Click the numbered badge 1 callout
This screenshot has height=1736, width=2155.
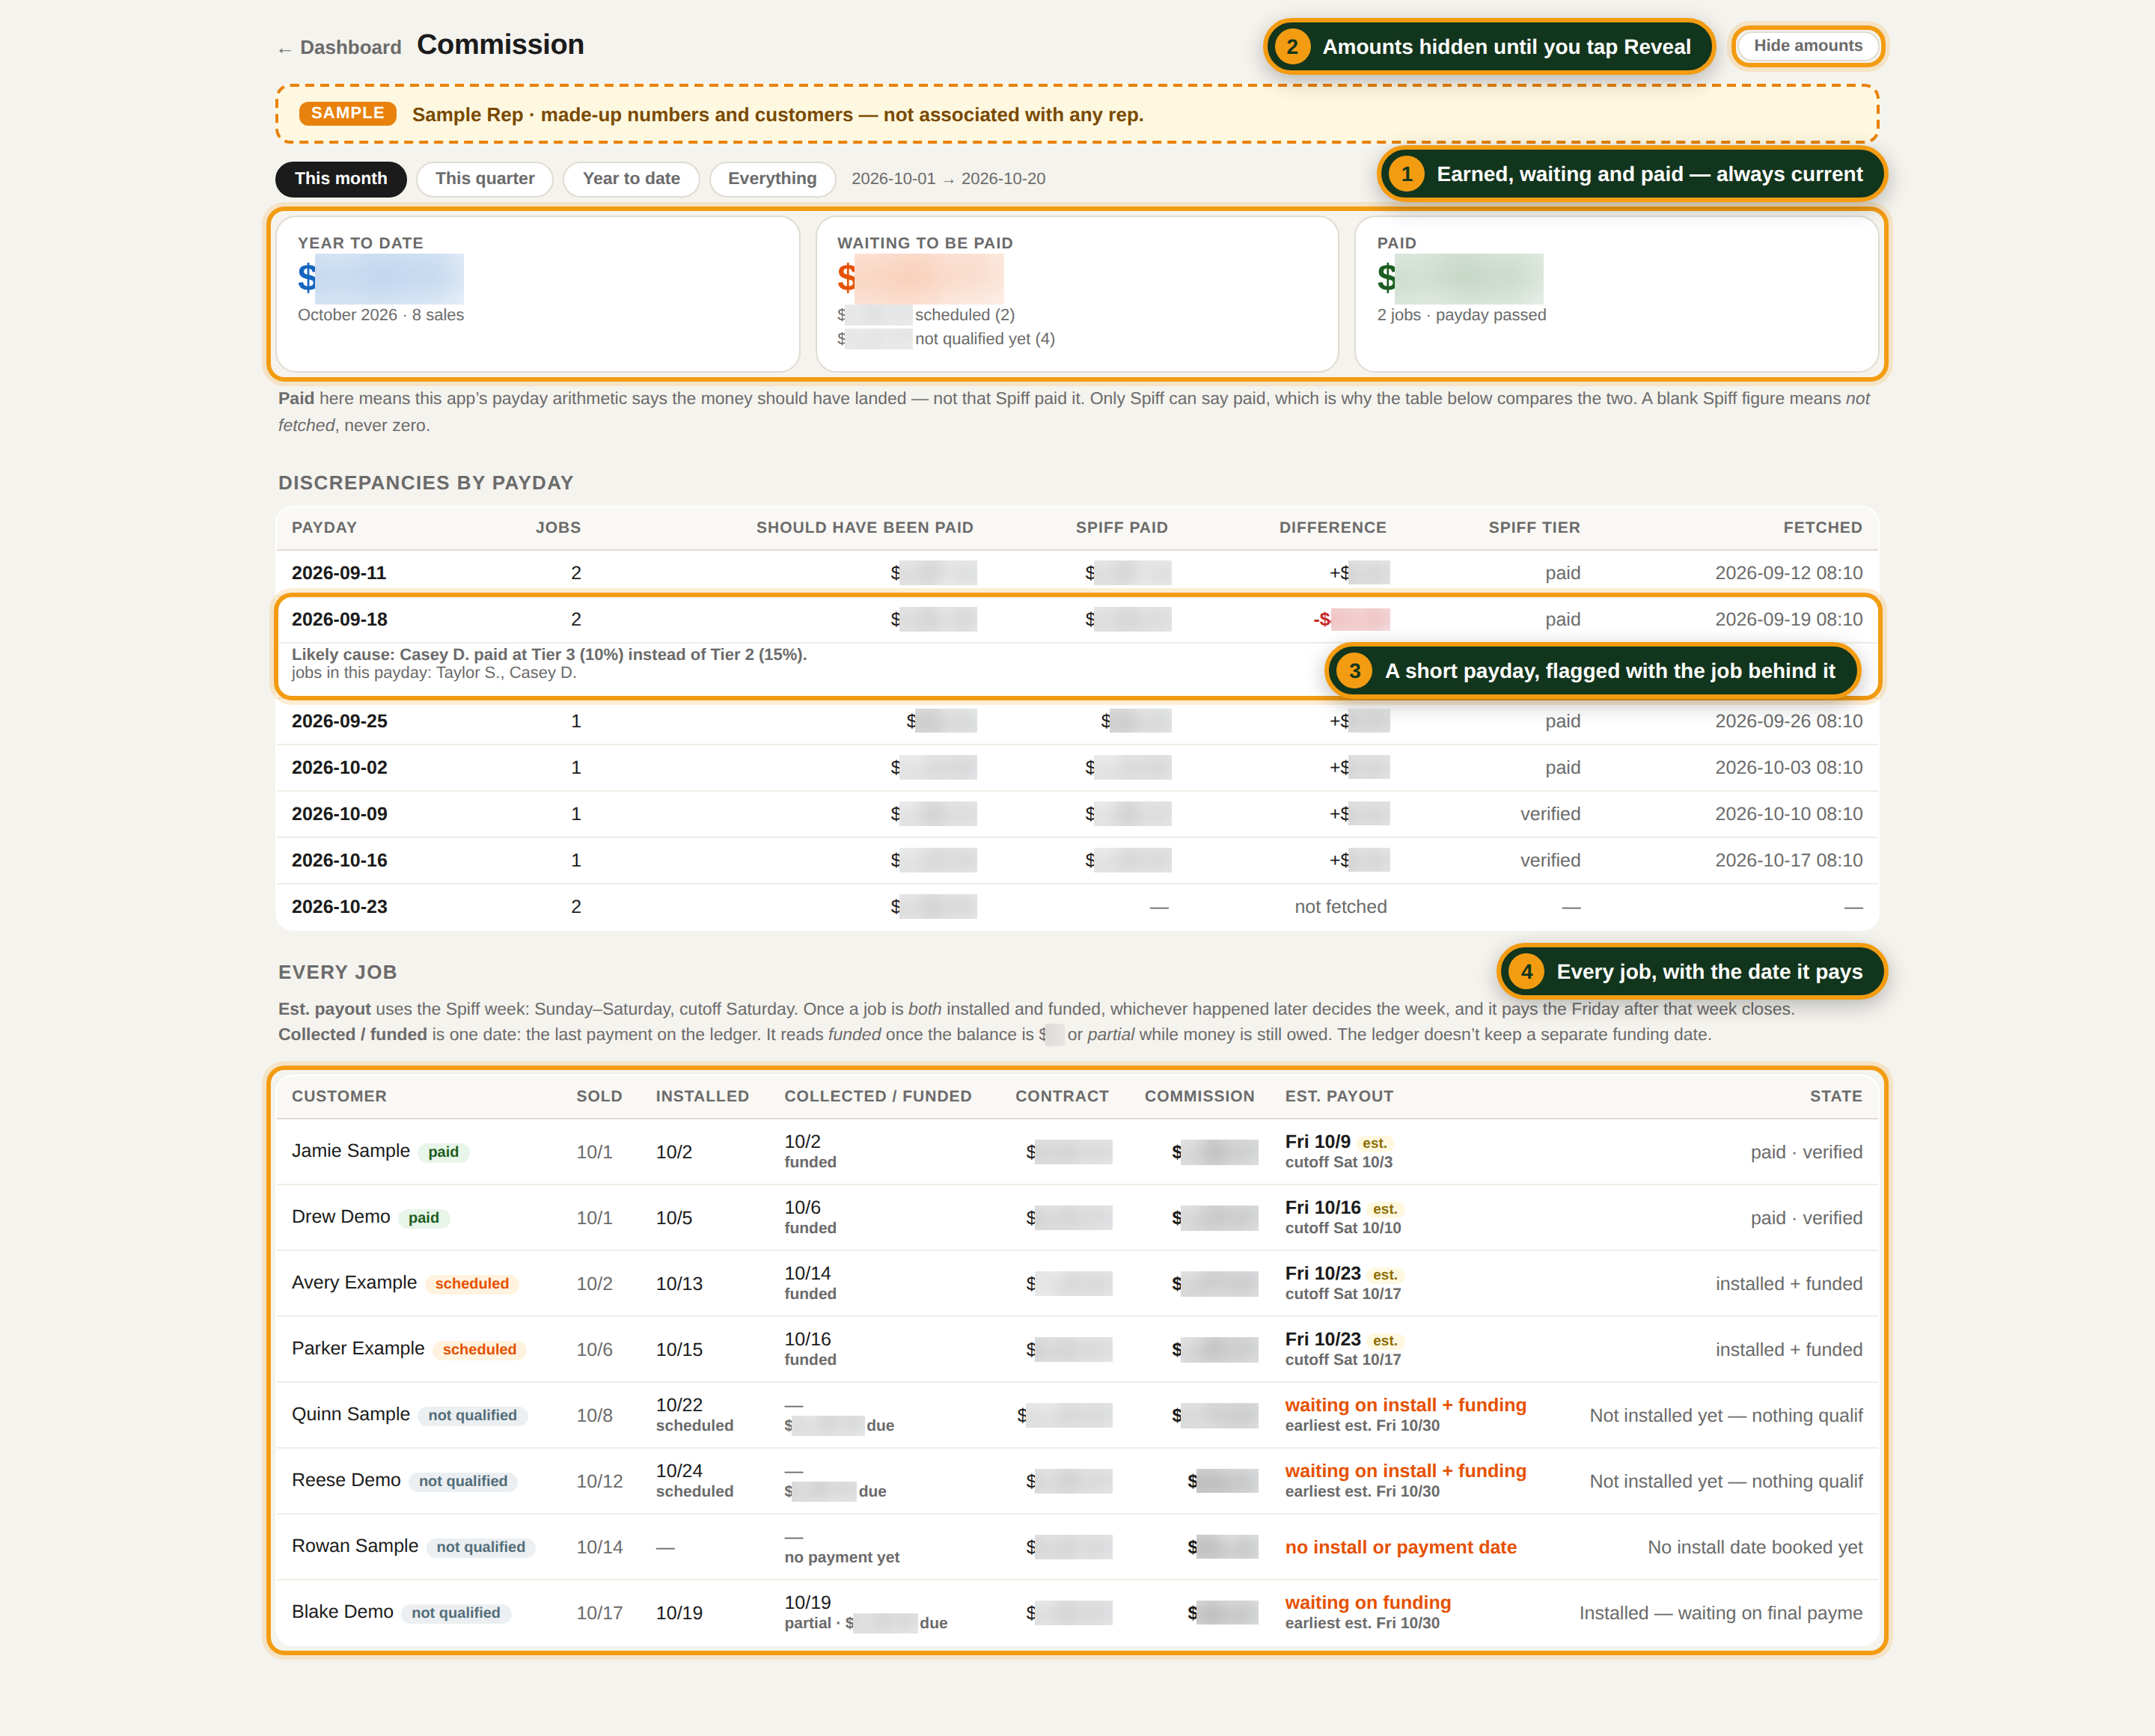(x=1406, y=174)
